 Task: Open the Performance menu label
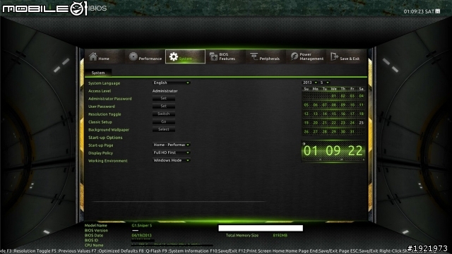click(x=150, y=59)
